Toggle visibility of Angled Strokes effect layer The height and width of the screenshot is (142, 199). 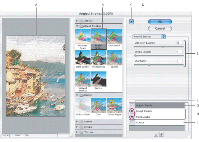(132, 105)
